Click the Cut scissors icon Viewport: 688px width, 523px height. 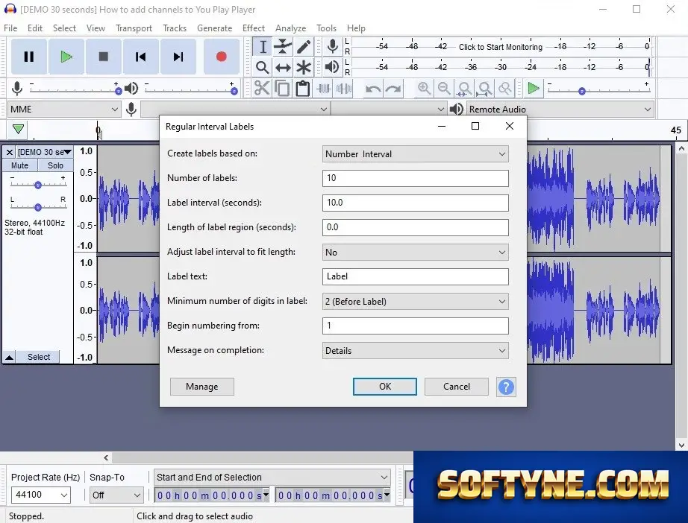262,89
